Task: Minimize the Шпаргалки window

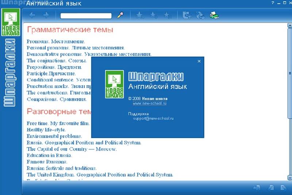Action: coord(279,3)
